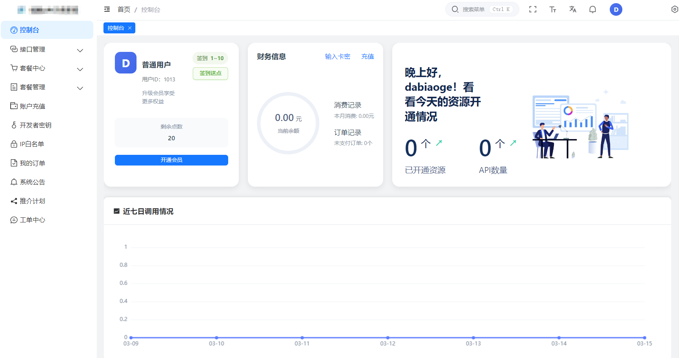Image resolution: width=679 pixels, height=358 pixels.
Task: Open settings with the gear icon
Action: tap(674, 9)
